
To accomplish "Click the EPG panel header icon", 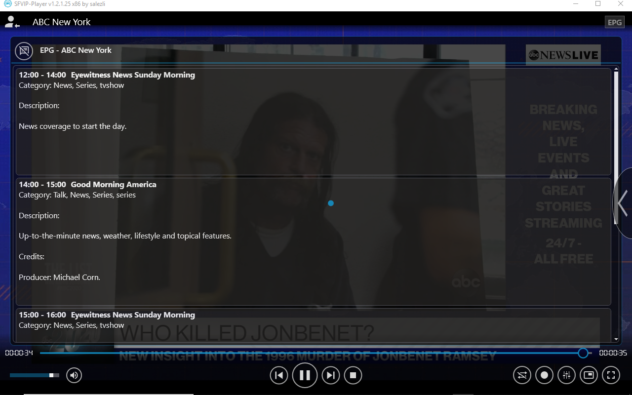I will (x=24, y=50).
